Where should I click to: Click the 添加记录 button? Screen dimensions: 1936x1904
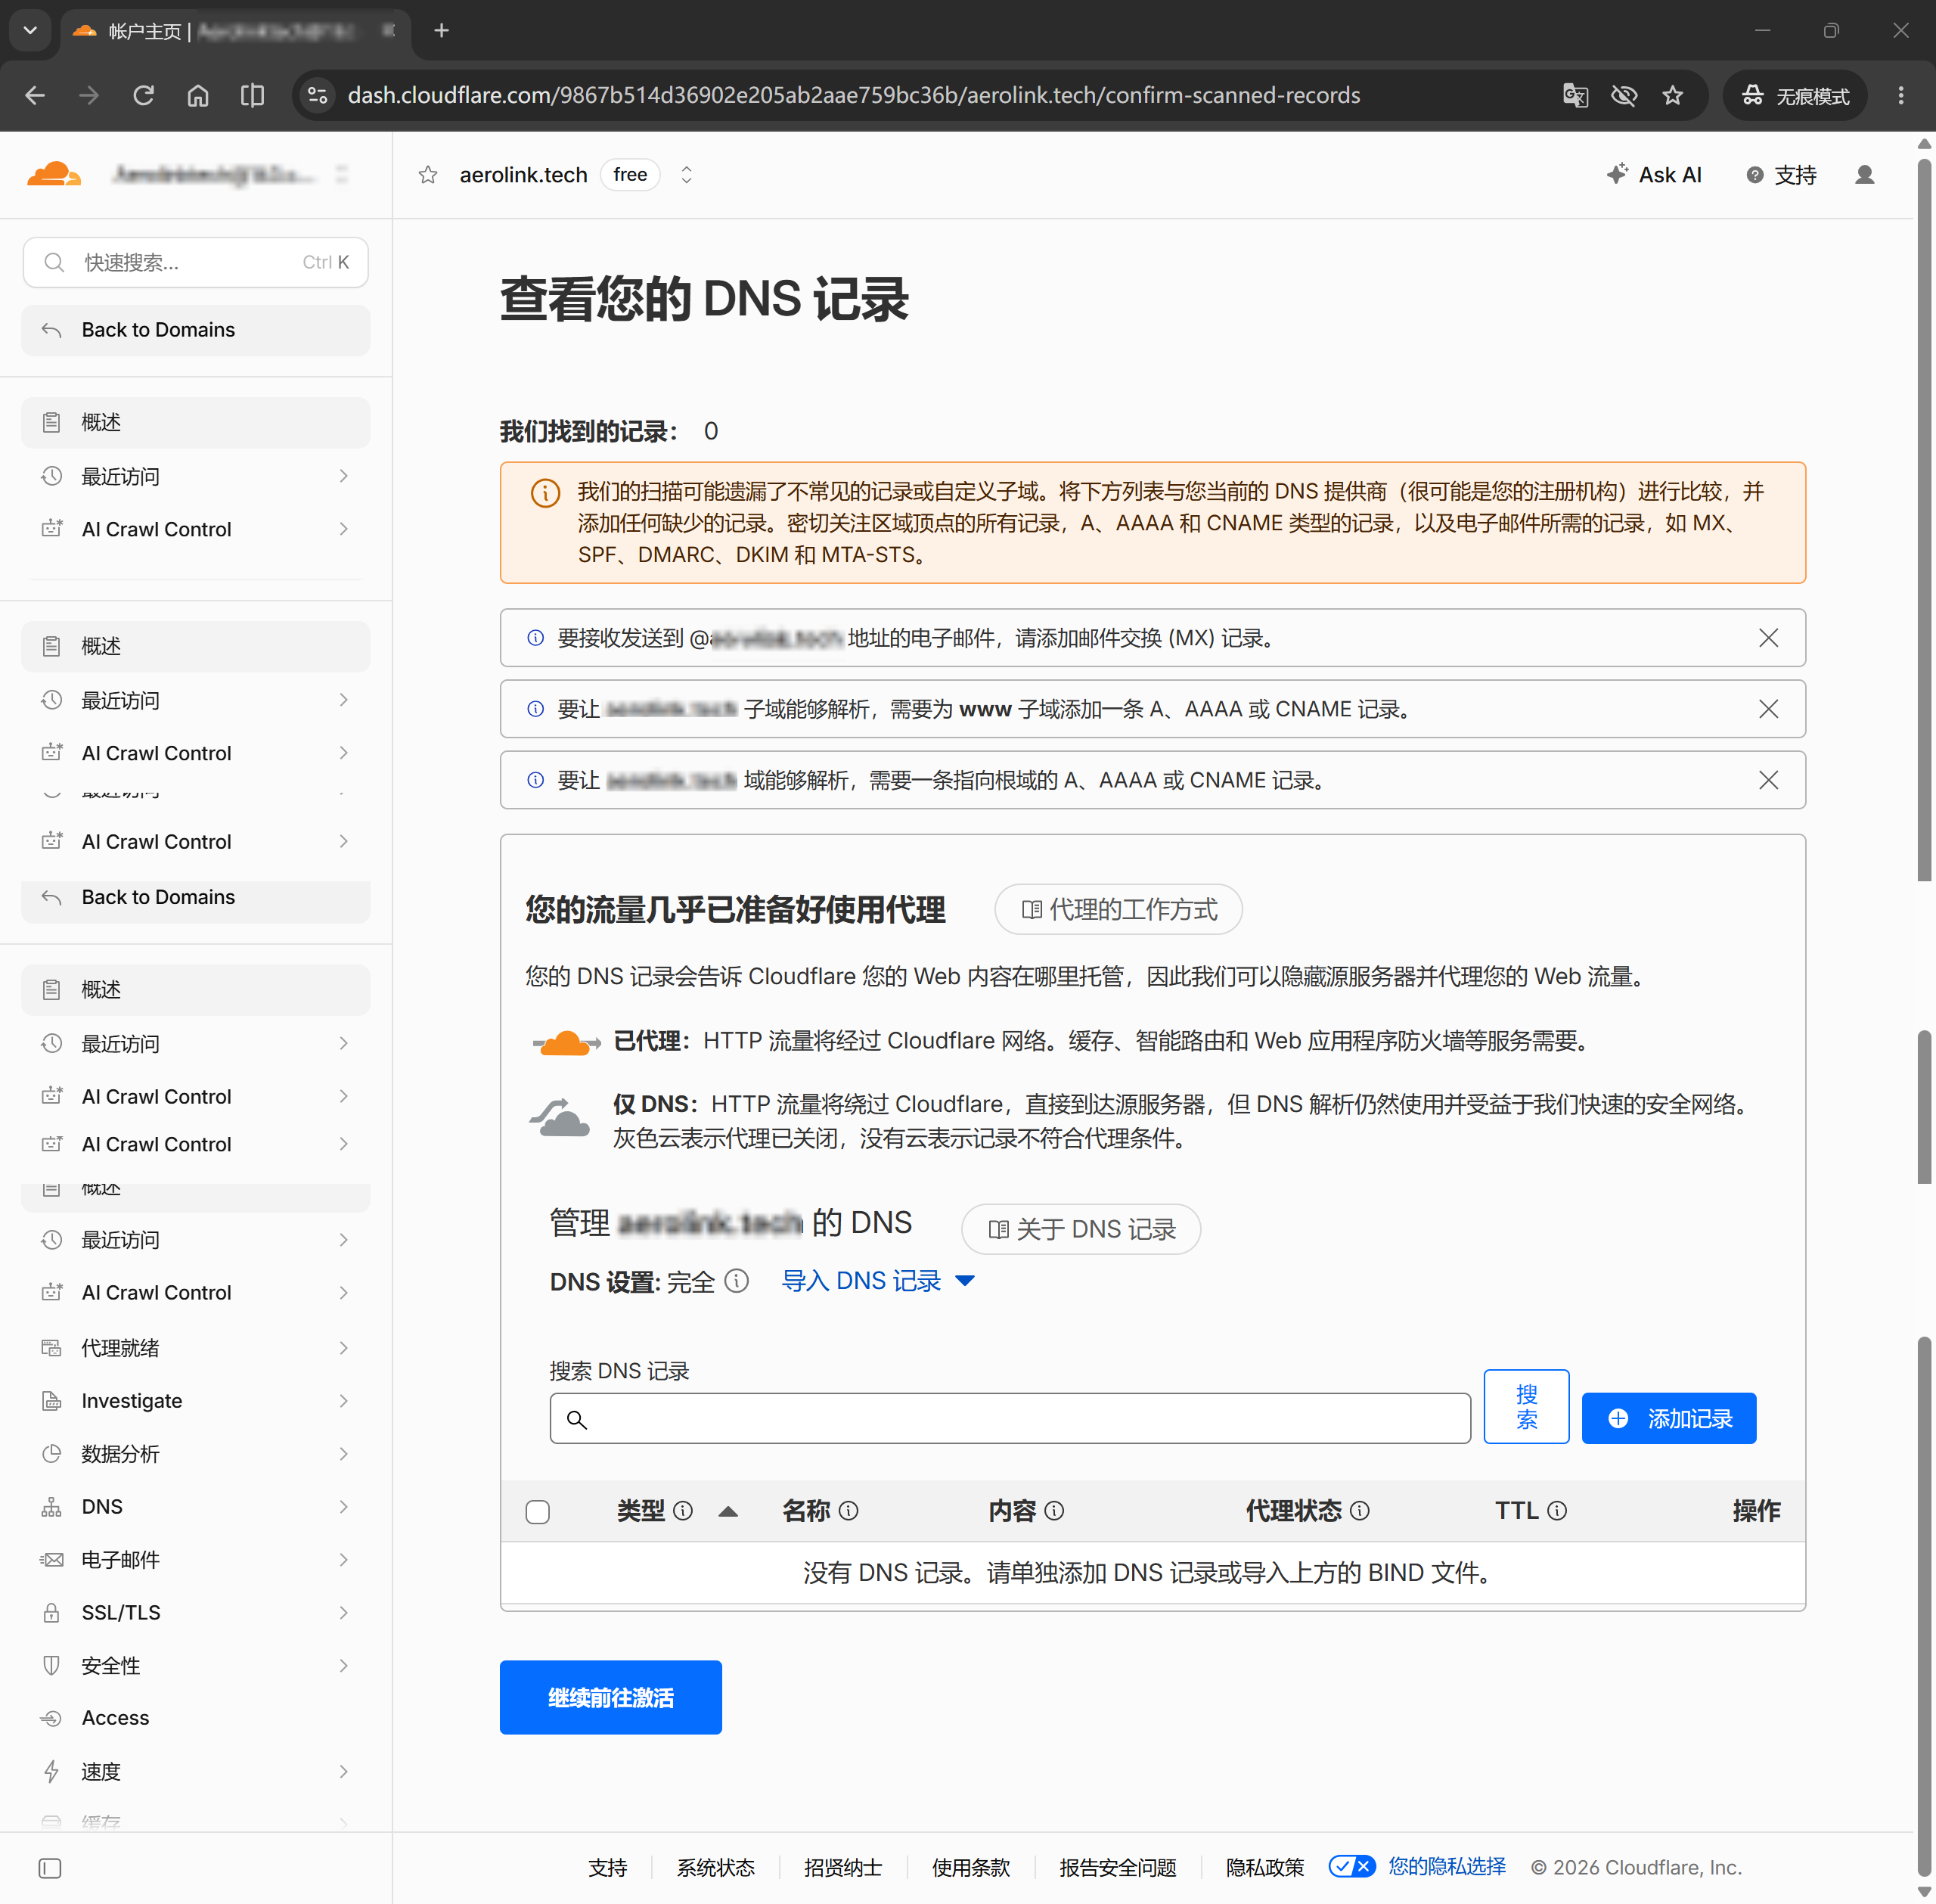[x=1668, y=1418]
